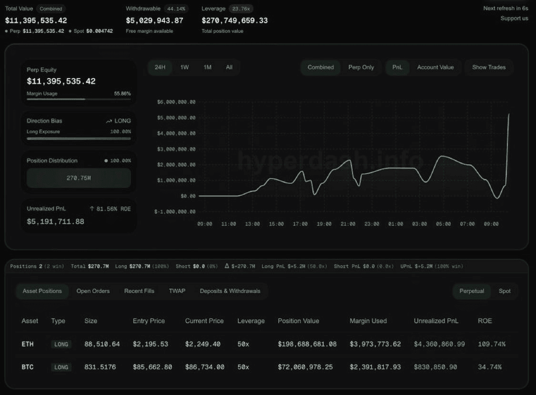Go to Recent Fills tab

coord(139,291)
